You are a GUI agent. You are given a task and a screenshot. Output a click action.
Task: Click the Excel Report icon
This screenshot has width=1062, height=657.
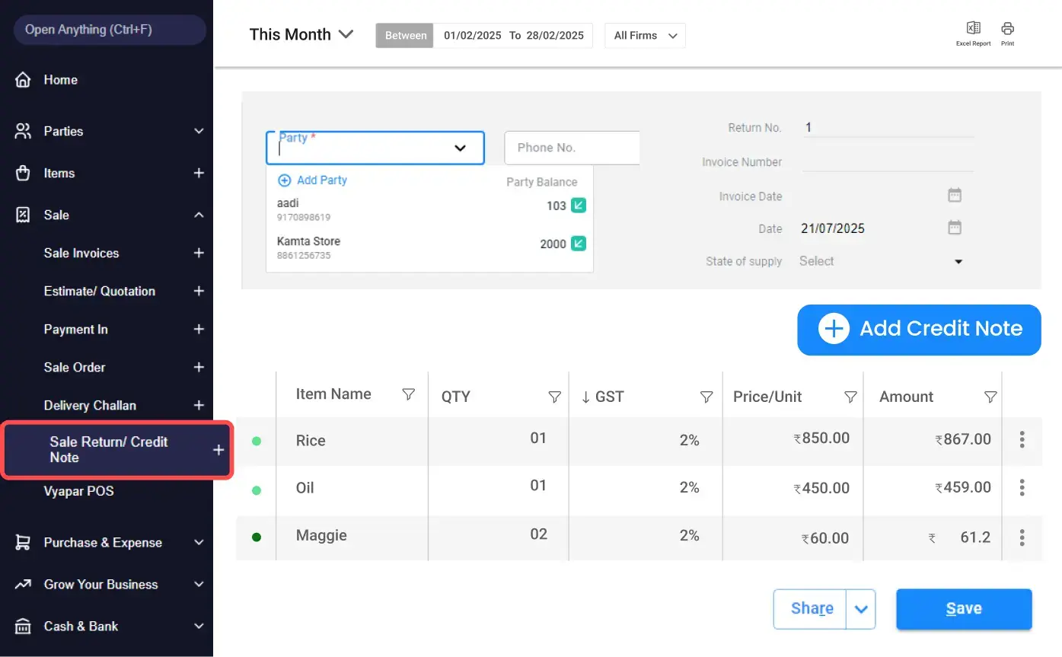(973, 29)
